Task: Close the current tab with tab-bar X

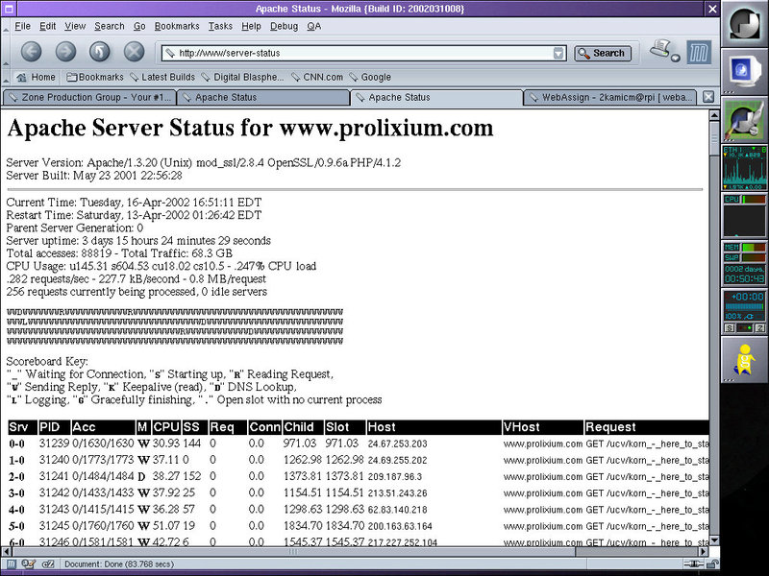Action: [708, 97]
